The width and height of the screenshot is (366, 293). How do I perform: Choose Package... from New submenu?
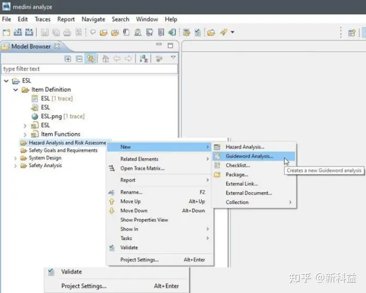click(x=254, y=175)
